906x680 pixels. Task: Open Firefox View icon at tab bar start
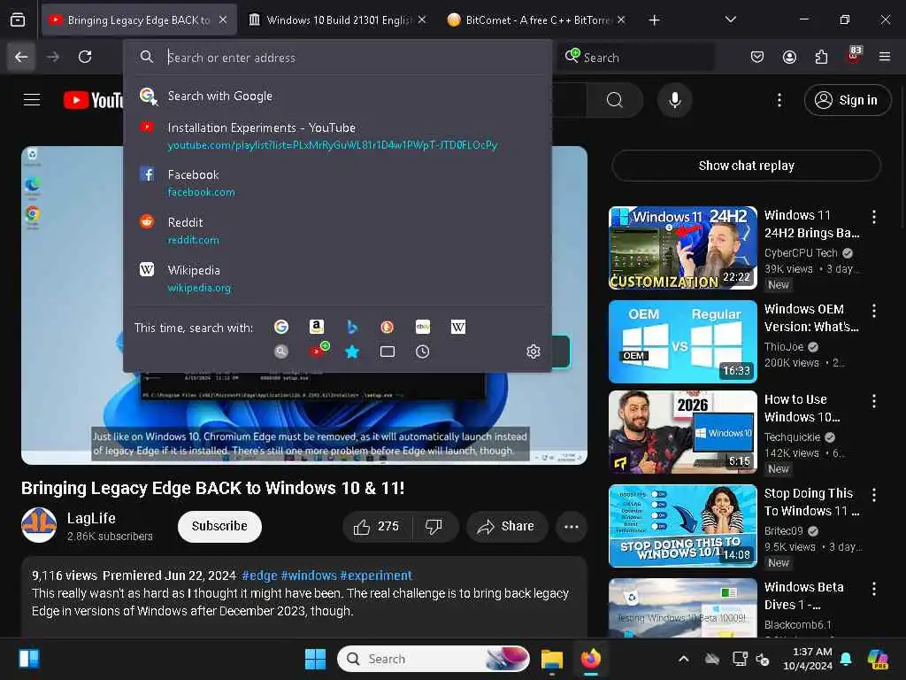18,20
